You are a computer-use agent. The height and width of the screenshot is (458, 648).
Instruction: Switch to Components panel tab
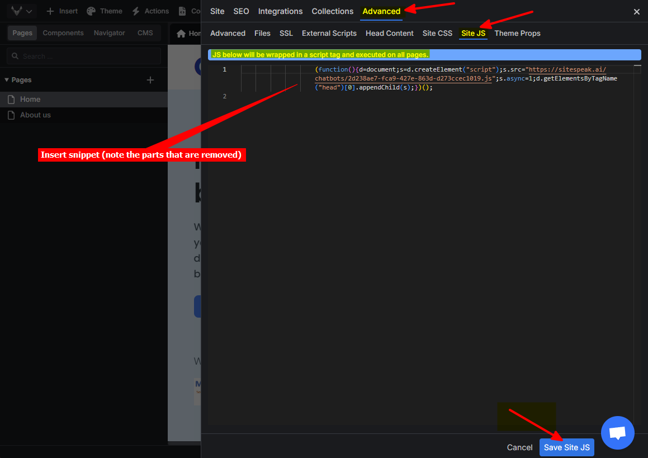click(63, 33)
